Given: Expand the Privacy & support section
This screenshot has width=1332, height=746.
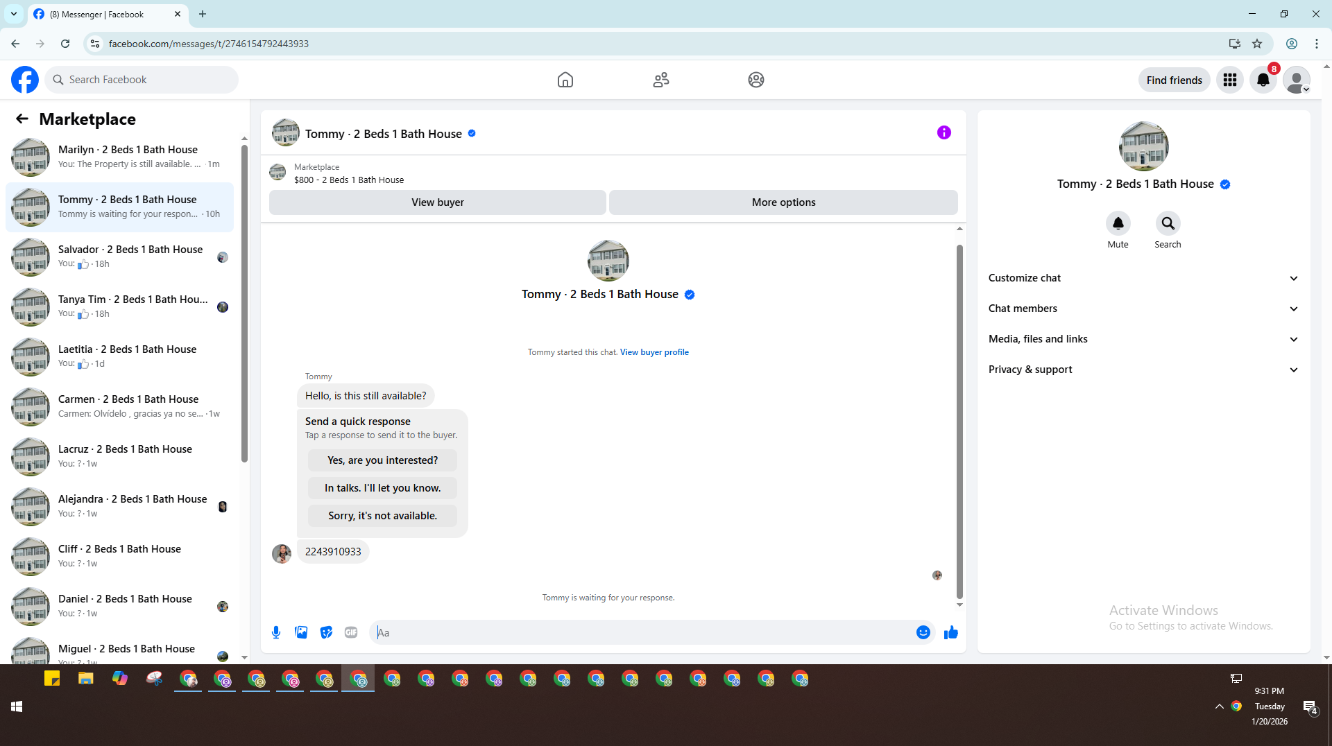Looking at the screenshot, I should coord(1144,370).
